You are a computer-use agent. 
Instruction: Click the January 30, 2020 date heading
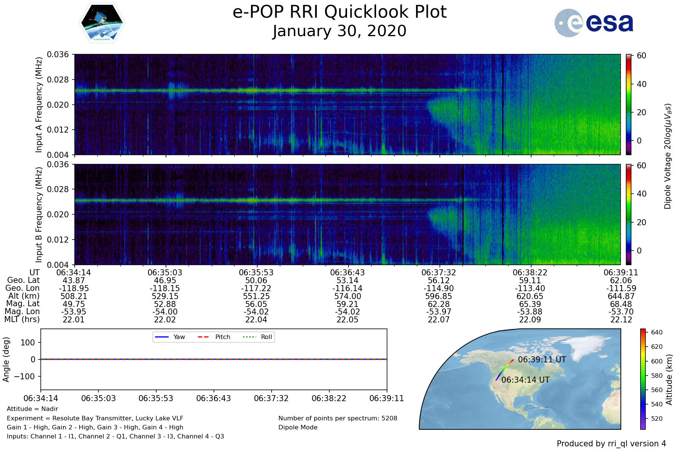click(339, 31)
